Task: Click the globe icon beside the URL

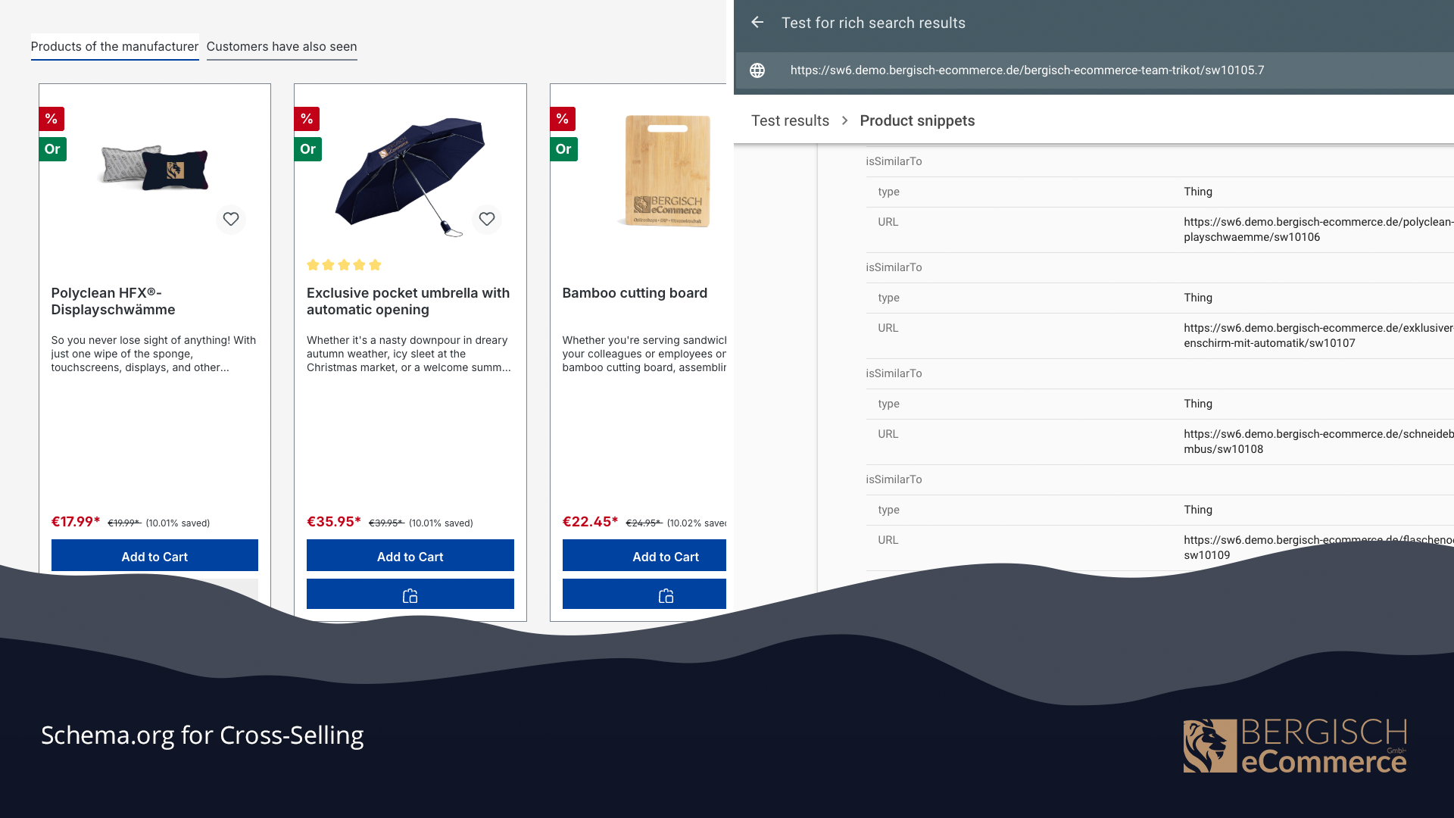Action: (x=757, y=70)
